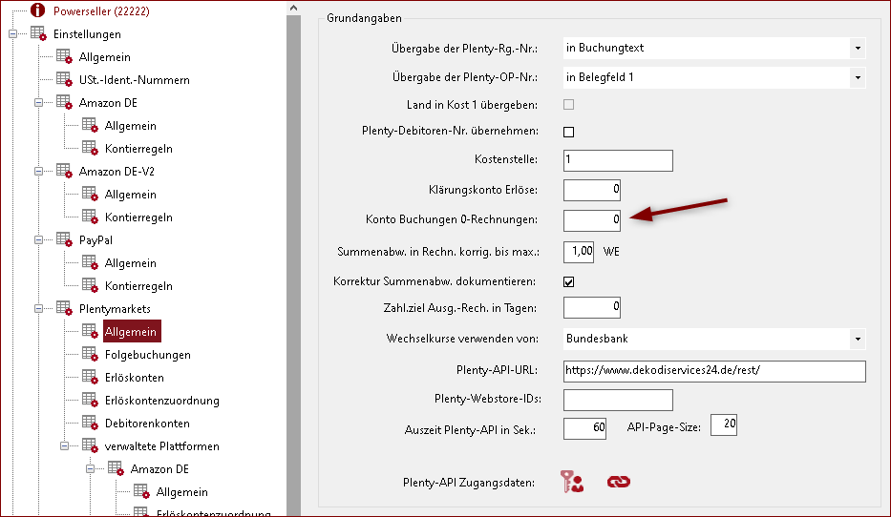This screenshot has width=891, height=517.
Task: Click the table icon beside Erlöskonten
Action: tap(90, 377)
